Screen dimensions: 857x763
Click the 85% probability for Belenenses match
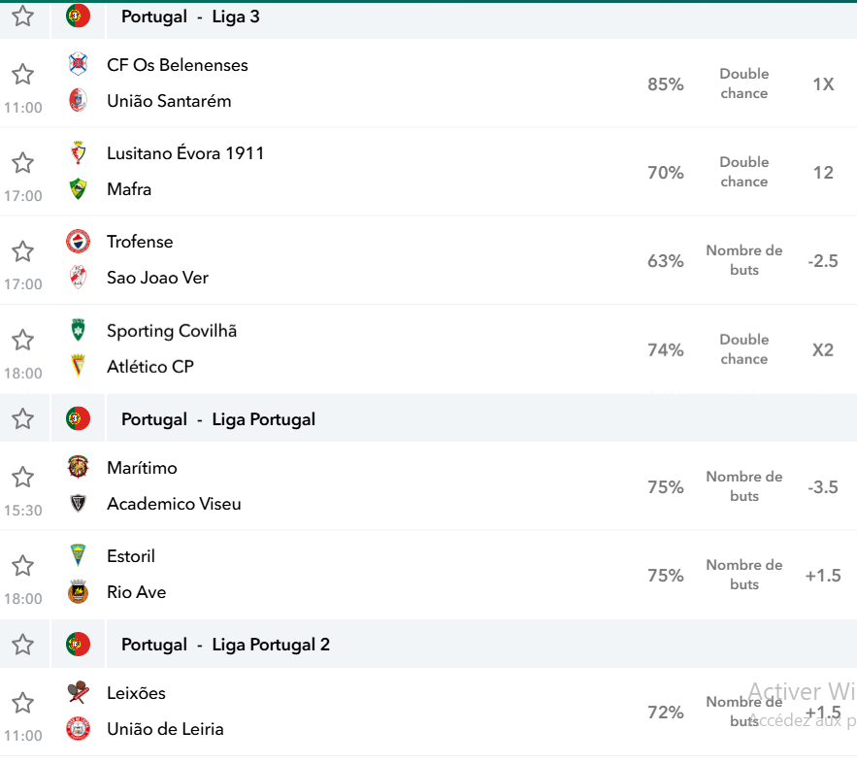point(666,84)
